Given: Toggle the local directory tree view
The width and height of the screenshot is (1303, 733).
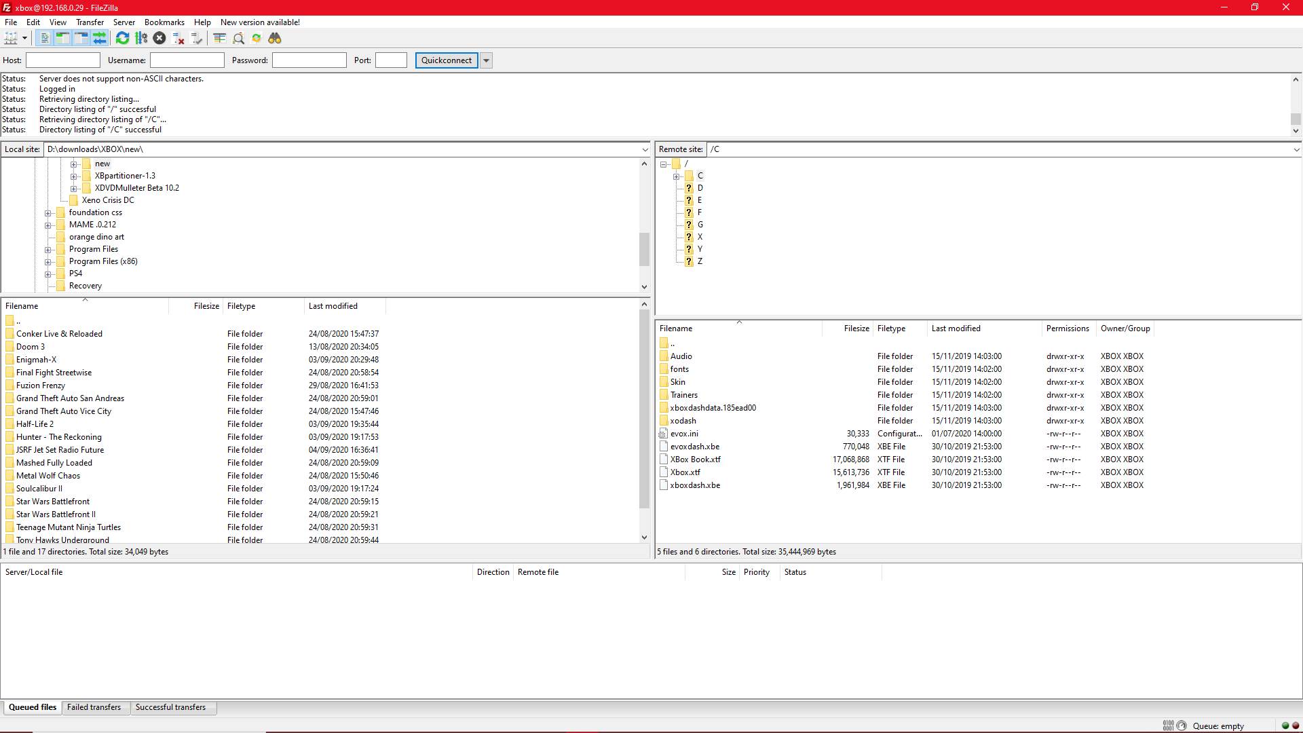Looking at the screenshot, I should 62,39.
